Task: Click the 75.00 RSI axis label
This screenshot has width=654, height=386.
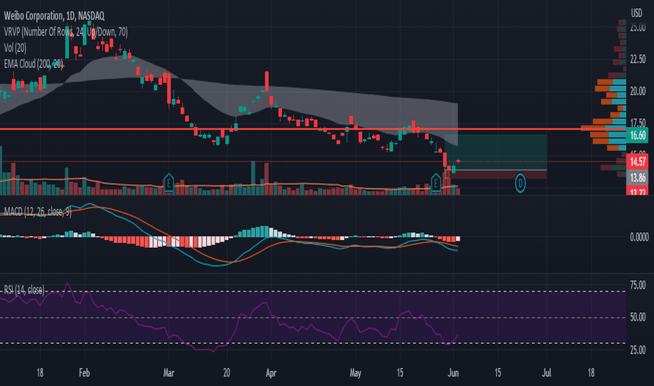Action: coord(638,286)
